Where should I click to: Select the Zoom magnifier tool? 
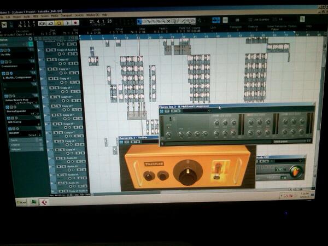tap(163, 21)
